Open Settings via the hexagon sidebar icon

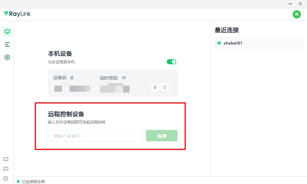pyautogui.click(x=7, y=57)
